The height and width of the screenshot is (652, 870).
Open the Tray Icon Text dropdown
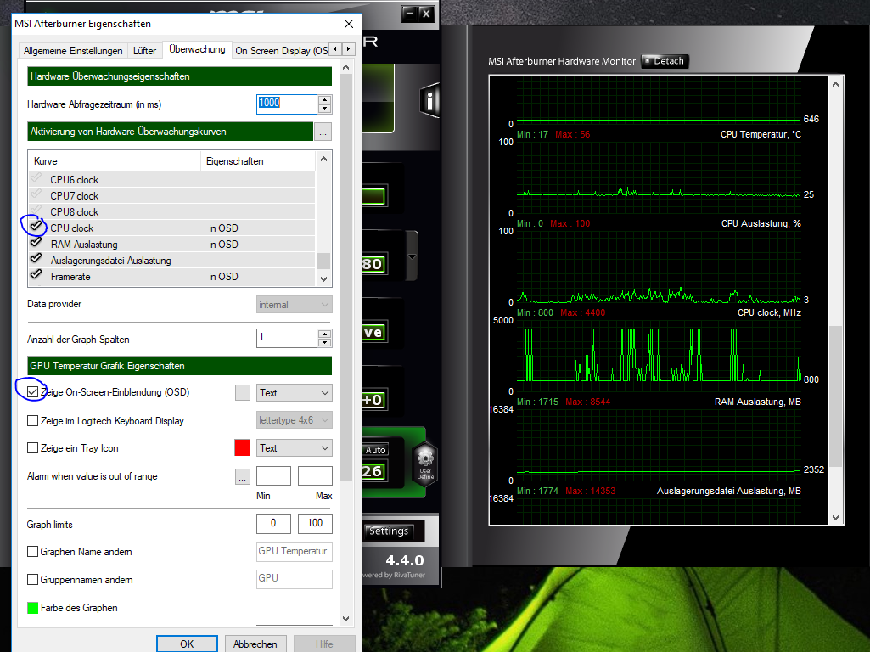click(x=294, y=447)
